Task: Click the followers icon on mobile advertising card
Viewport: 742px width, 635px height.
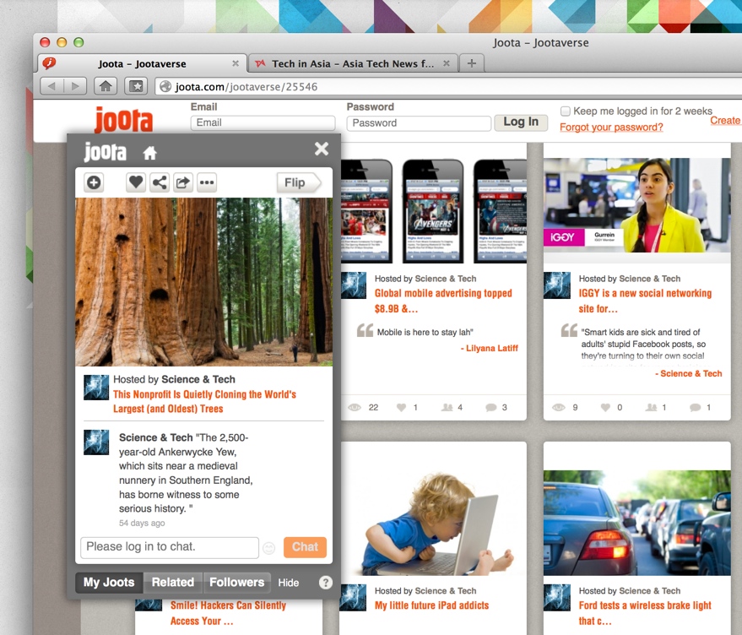Action: click(447, 407)
